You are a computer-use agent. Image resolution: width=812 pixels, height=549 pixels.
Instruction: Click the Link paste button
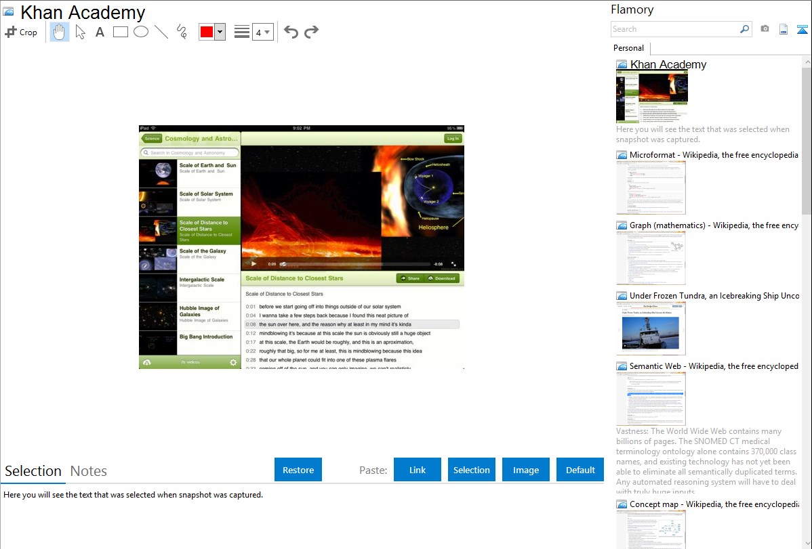coord(418,470)
